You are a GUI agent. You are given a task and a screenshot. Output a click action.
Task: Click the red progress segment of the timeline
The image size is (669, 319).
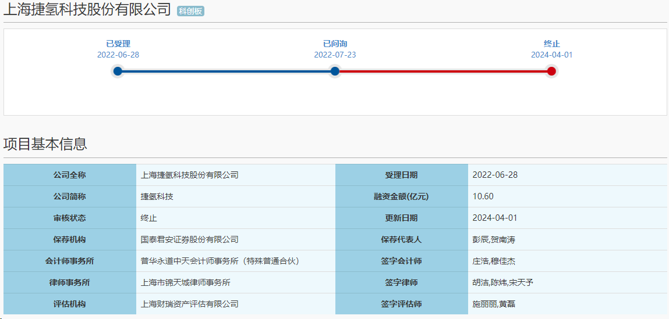(x=443, y=71)
